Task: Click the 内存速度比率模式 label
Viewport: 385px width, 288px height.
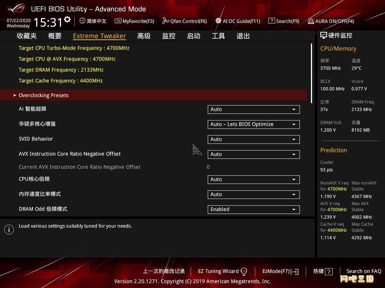Action: pos(40,194)
